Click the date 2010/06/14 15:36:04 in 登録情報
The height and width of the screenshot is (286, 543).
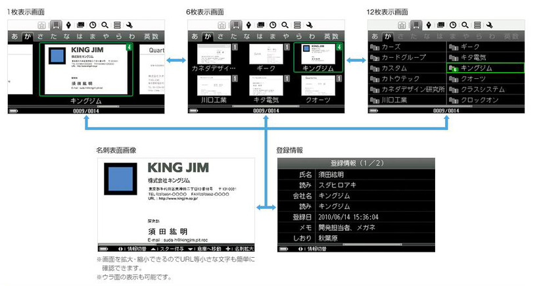pyautogui.click(x=348, y=217)
